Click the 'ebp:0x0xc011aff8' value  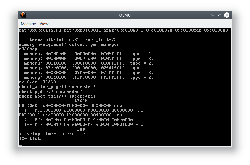tap(40, 30)
